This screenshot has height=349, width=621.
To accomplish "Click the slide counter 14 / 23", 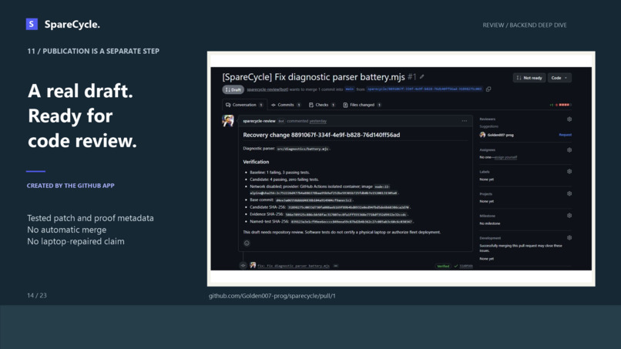I will click(x=37, y=296).
